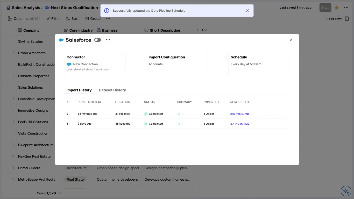Select the Pinnacle Properties row
The height and width of the screenshot is (199, 354).
coord(34,76)
